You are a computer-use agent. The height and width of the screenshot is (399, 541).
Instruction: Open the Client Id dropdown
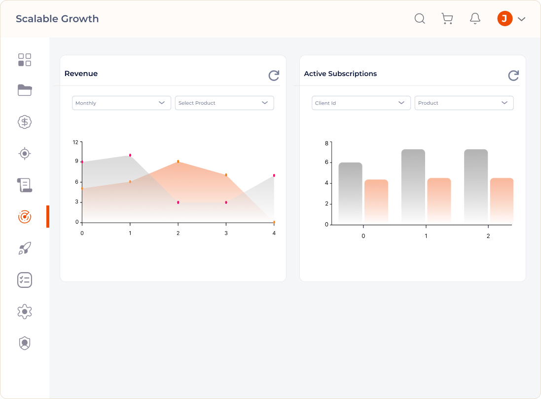point(361,103)
